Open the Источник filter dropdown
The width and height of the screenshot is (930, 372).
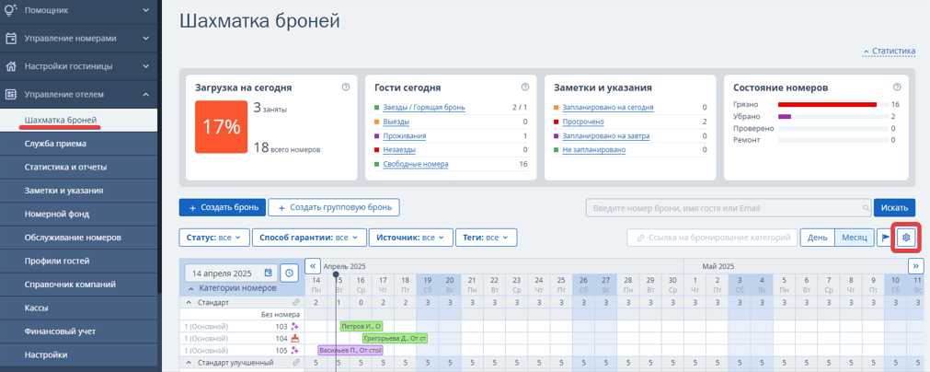411,238
